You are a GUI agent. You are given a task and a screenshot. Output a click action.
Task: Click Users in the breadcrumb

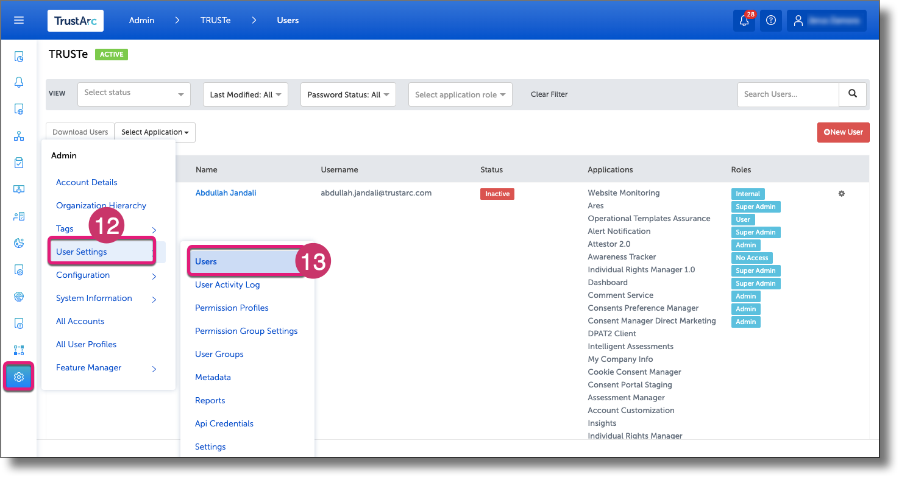(288, 20)
